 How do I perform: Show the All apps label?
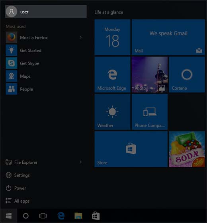click(x=22, y=201)
